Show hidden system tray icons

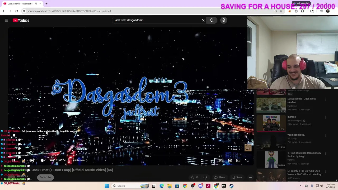coord(301,186)
